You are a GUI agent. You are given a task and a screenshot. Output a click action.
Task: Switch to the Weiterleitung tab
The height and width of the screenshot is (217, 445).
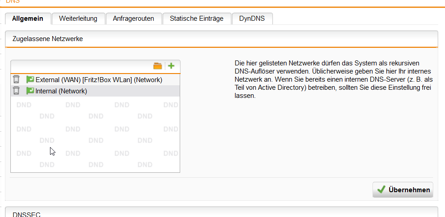point(78,19)
